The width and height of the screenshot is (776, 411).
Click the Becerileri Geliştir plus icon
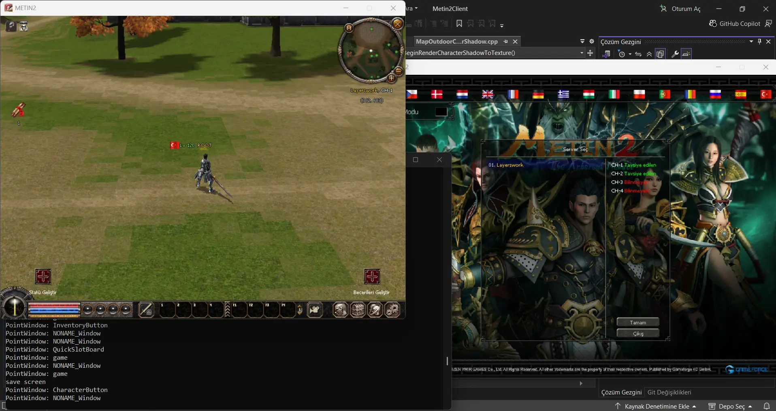[x=372, y=277]
